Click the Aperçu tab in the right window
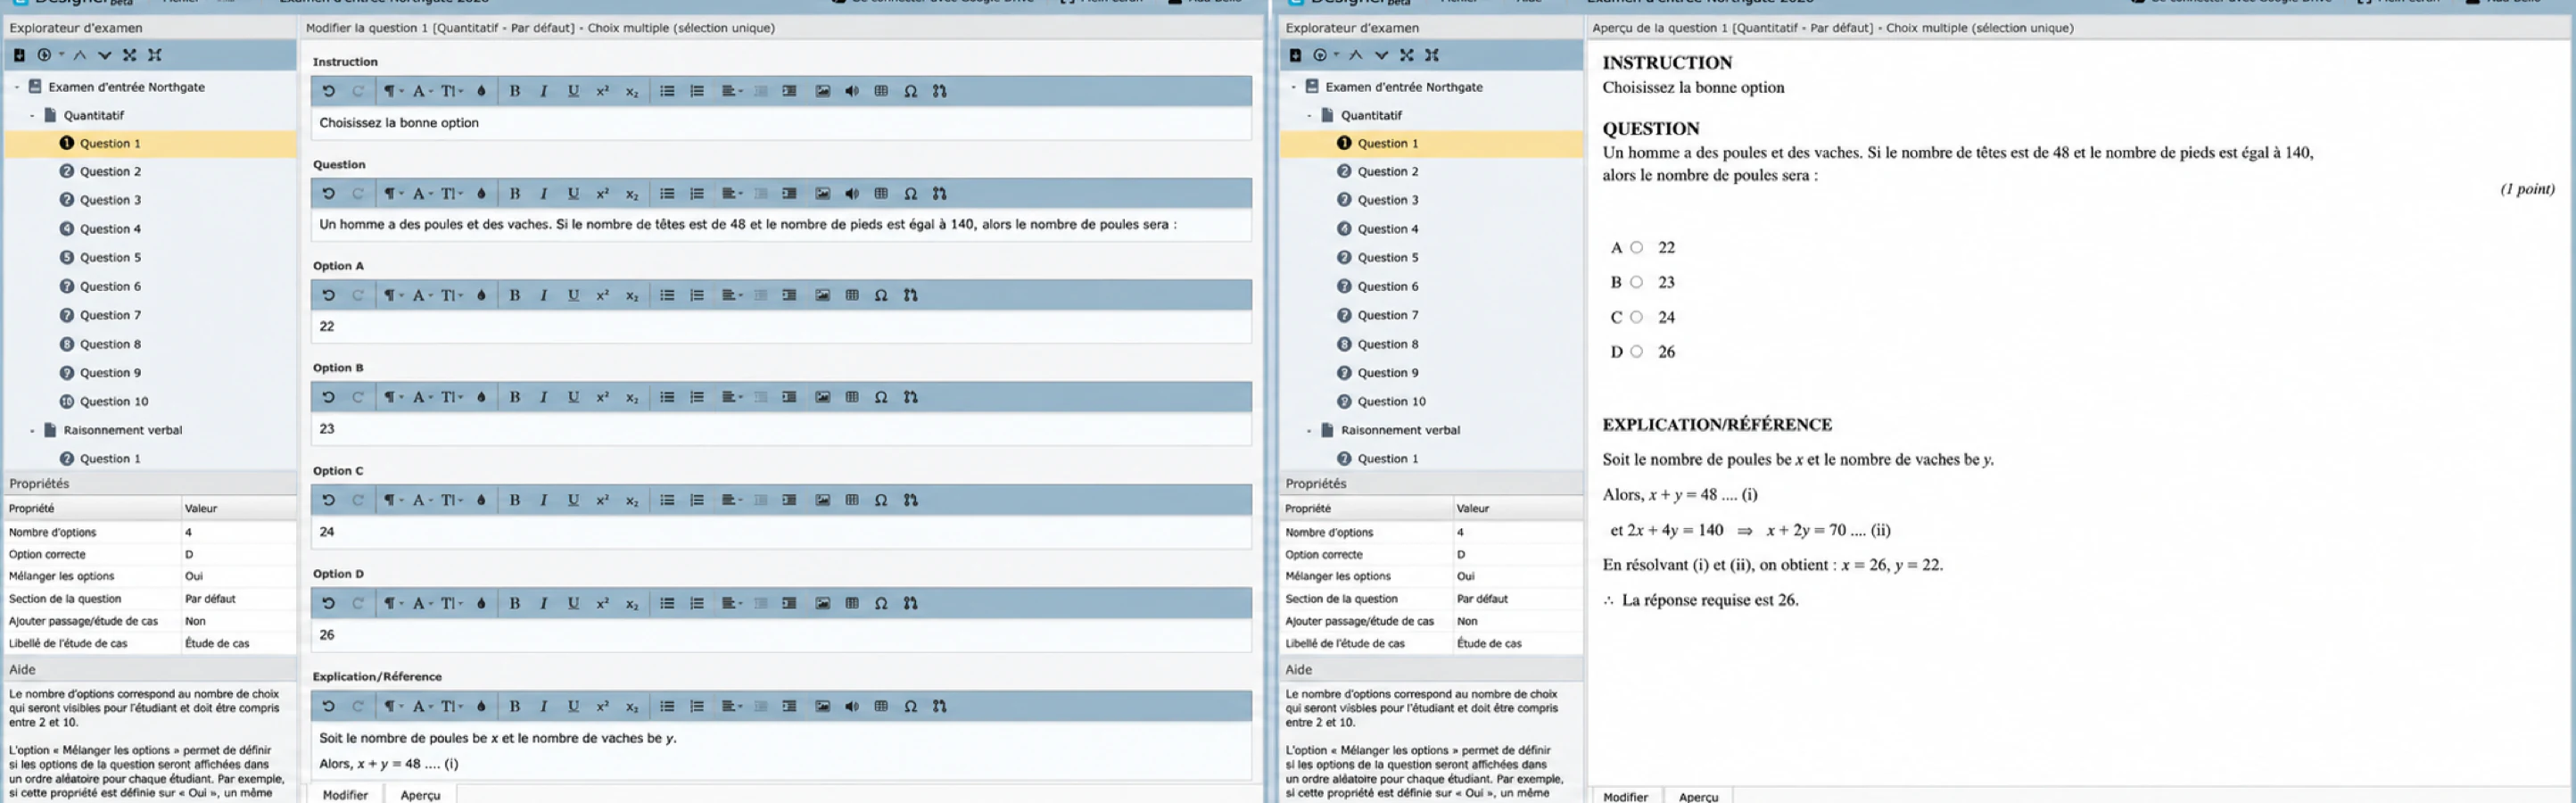This screenshot has height=803, width=2576. 1698,797
